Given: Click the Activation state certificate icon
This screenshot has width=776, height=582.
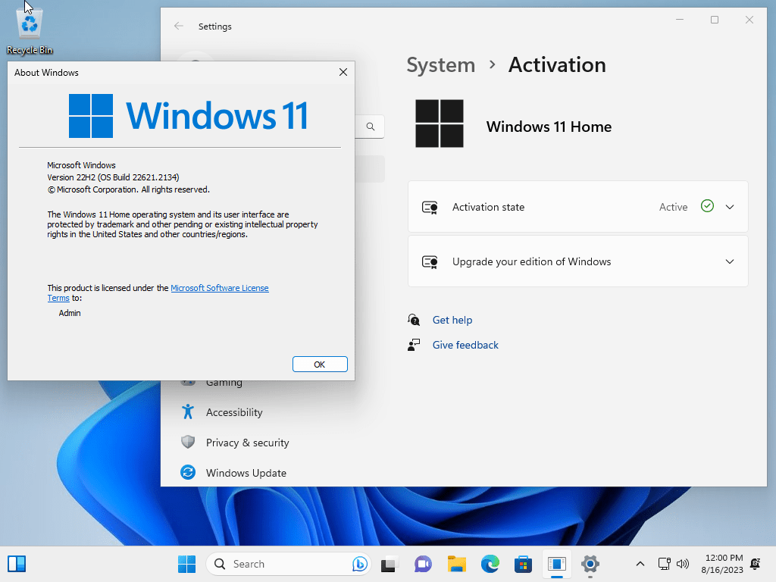Looking at the screenshot, I should [x=430, y=208].
